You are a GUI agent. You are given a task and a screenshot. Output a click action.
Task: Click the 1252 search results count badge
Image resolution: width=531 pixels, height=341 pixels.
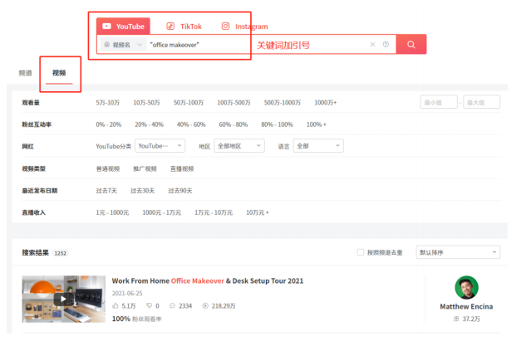61,253
